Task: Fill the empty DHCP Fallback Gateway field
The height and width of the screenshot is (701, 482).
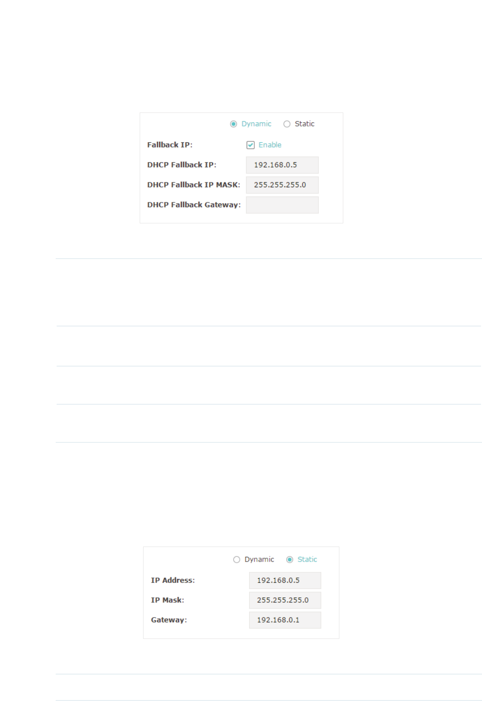Action: [x=282, y=205]
